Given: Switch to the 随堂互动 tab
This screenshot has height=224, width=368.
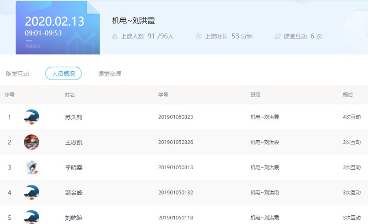Looking at the screenshot, I should pyautogui.click(x=17, y=74).
